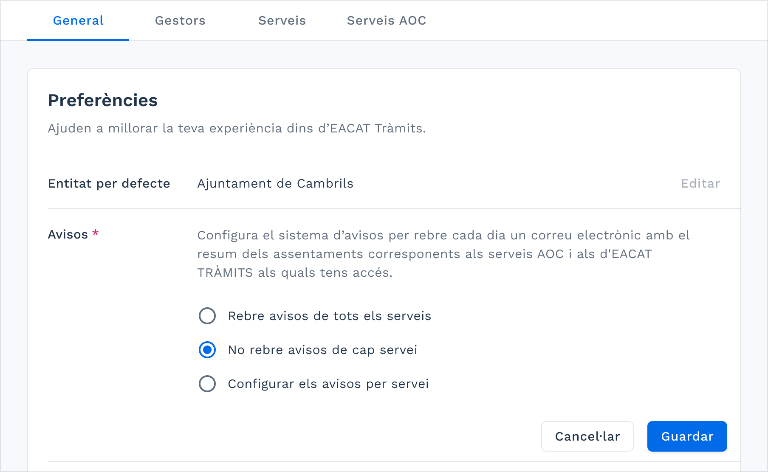Navigate to Serveis AOC settings
Screen dimensions: 768x472
tap(386, 20)
